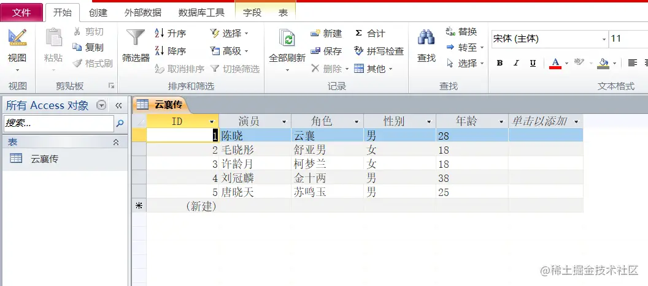The width and height of the screenshot is (648, 286).
Task: Open the font name dropdown 宋体 (主体)
Action: (604, 39)
